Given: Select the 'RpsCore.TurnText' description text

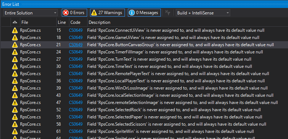Looking at the screenshot, I should point(169,59).
